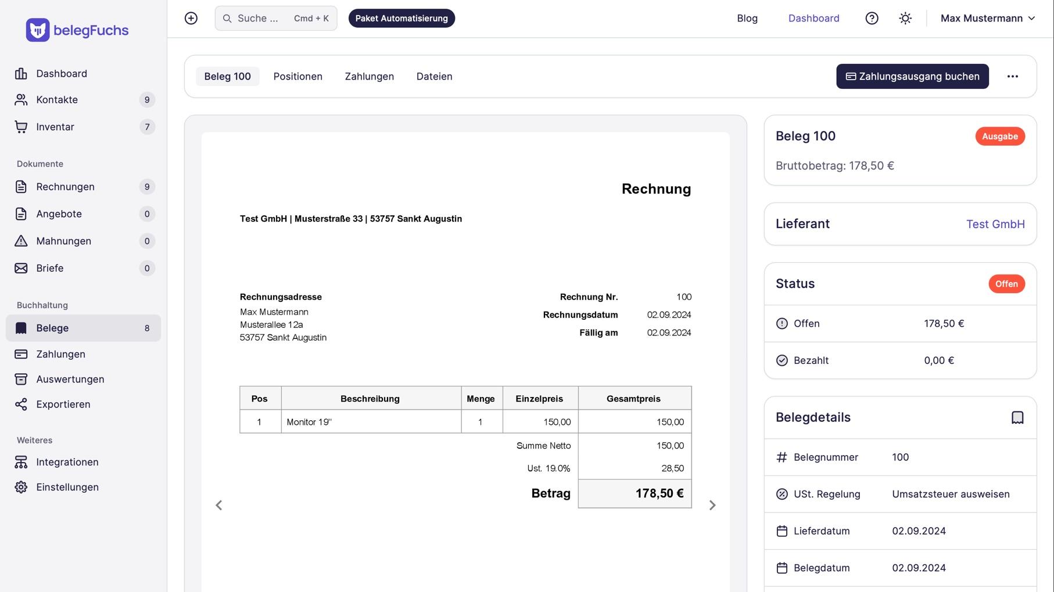Open the help question mark icon
1054x592 pixels.
click(872, 18)
